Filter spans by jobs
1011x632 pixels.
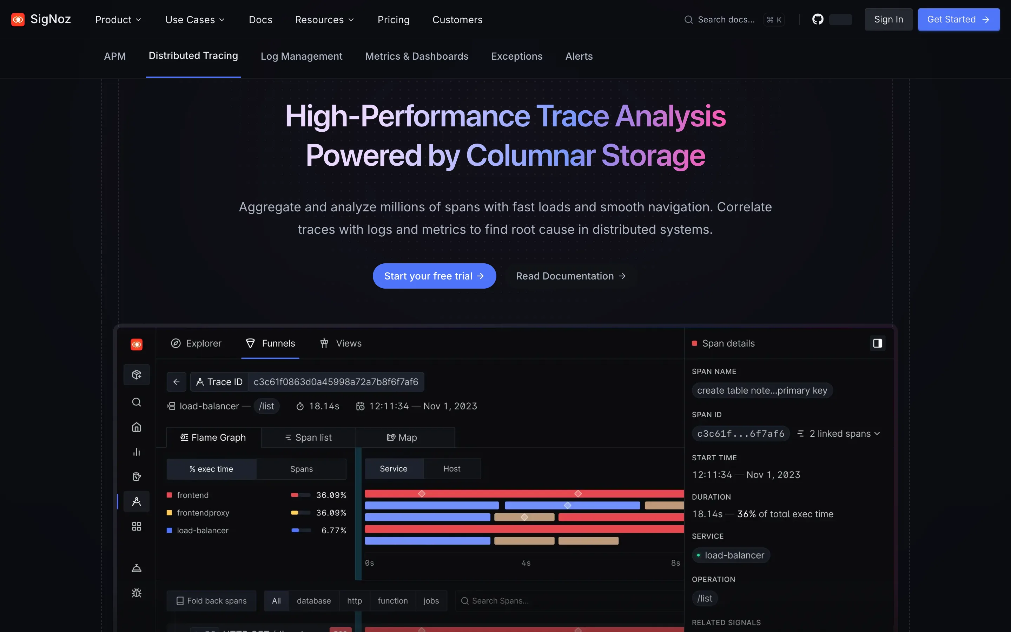coord(431,601)
